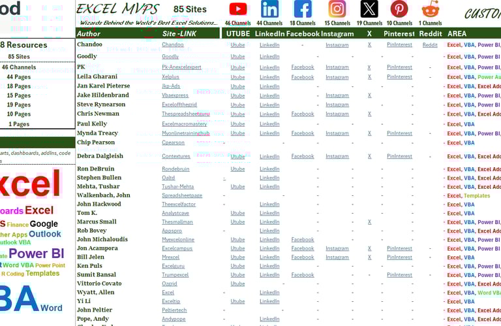Screen dimensions: 501x326
Task: Open Leila Gharani's Xelplus link
Action: point(170,77)
